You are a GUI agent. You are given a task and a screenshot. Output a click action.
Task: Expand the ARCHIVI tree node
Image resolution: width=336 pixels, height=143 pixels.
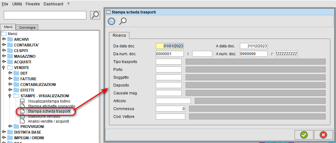pyautogui.click(x=4, y=40)
